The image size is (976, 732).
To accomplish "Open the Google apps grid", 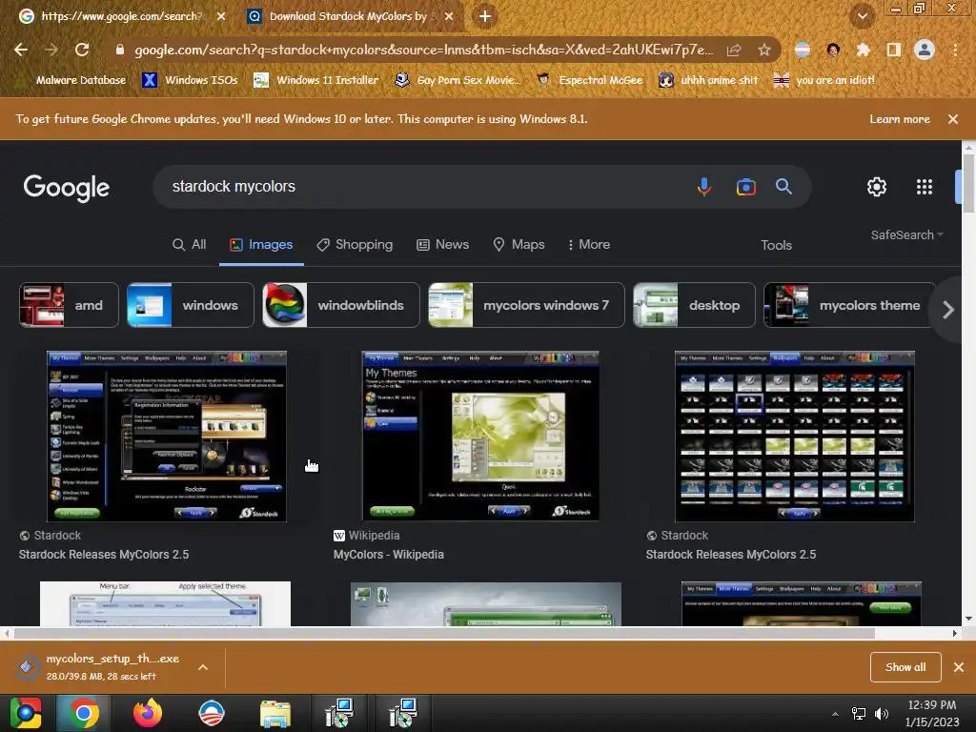I will [x=925, y=187].
